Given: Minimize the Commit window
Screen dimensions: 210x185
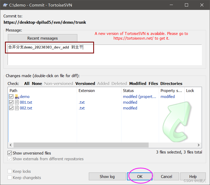Looking at the screenshot, I should point(171,5).
